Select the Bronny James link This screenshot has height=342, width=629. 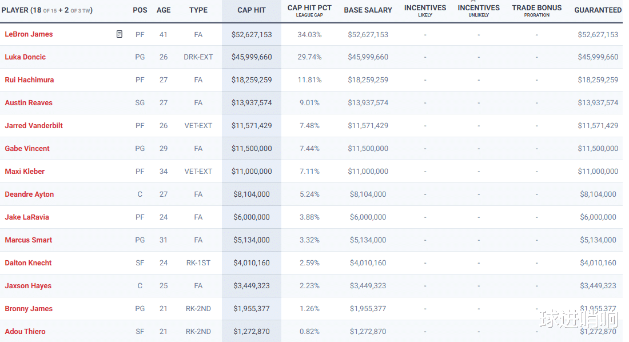[29, 309]
